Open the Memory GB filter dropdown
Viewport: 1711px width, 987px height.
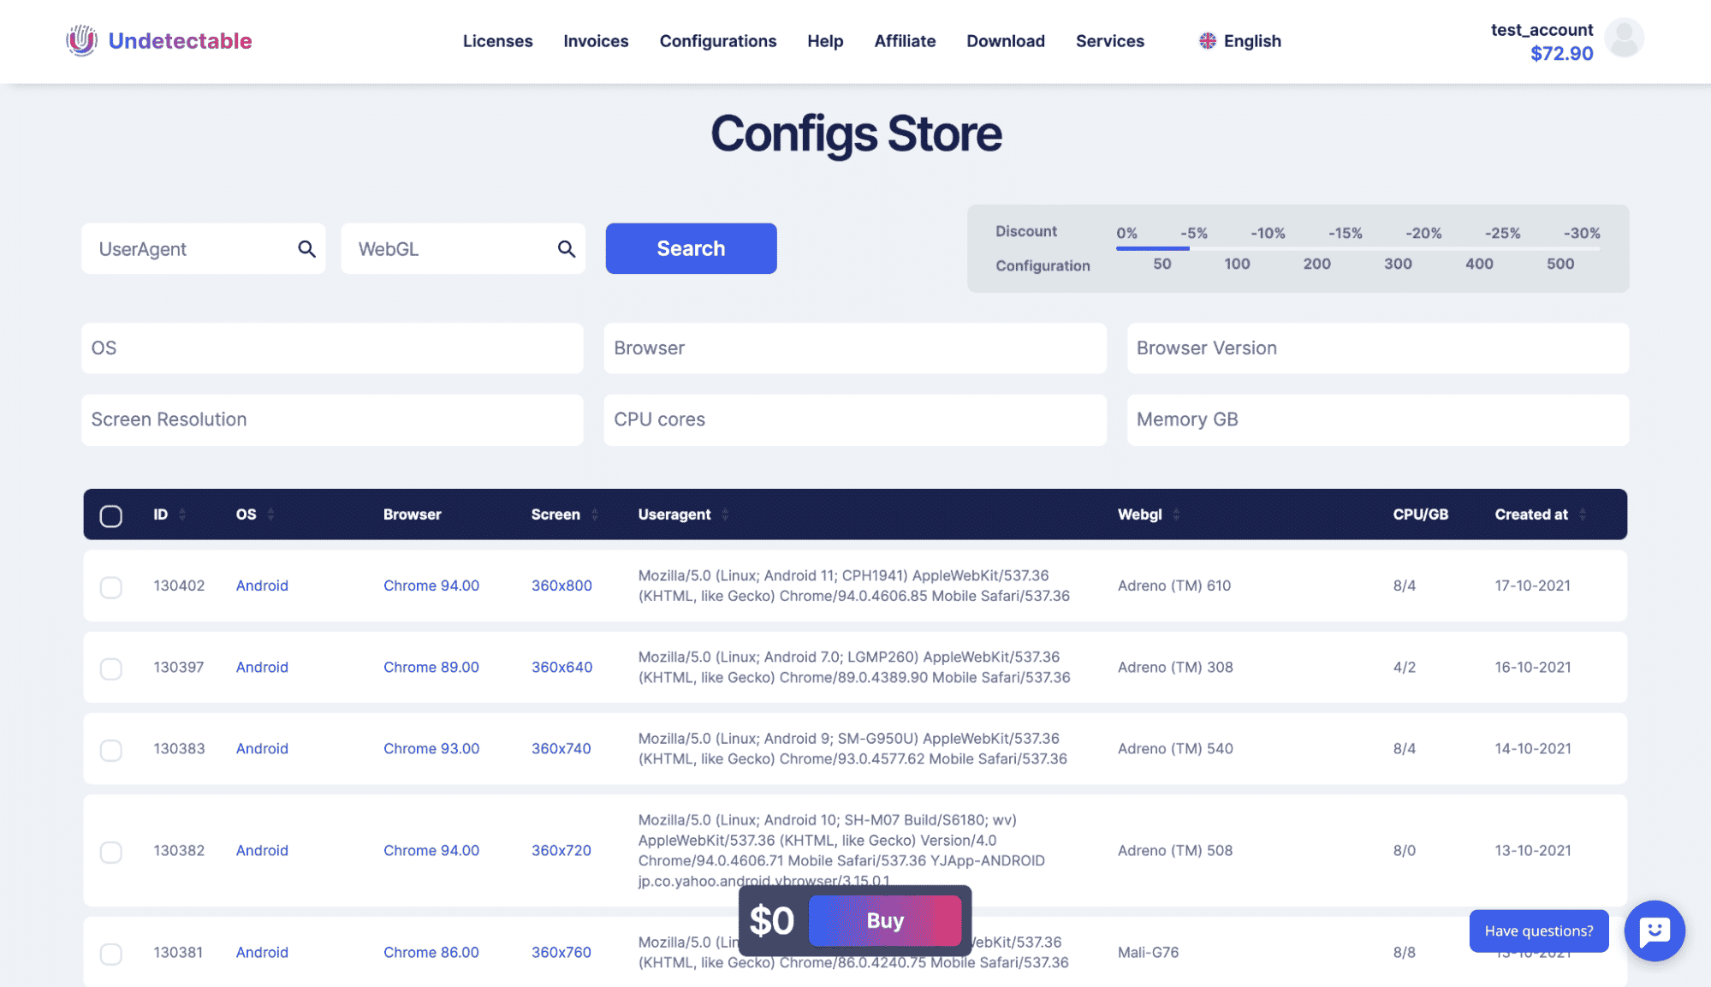(1378, 419)
